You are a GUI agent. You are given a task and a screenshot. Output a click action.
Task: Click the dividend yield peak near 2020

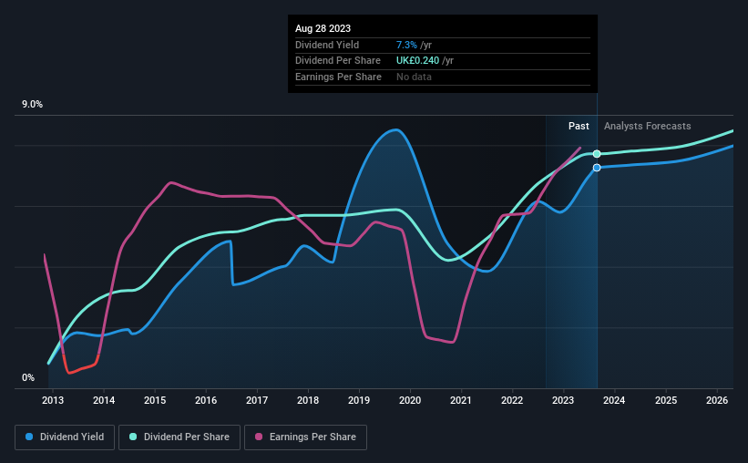(x=395, y=129)
